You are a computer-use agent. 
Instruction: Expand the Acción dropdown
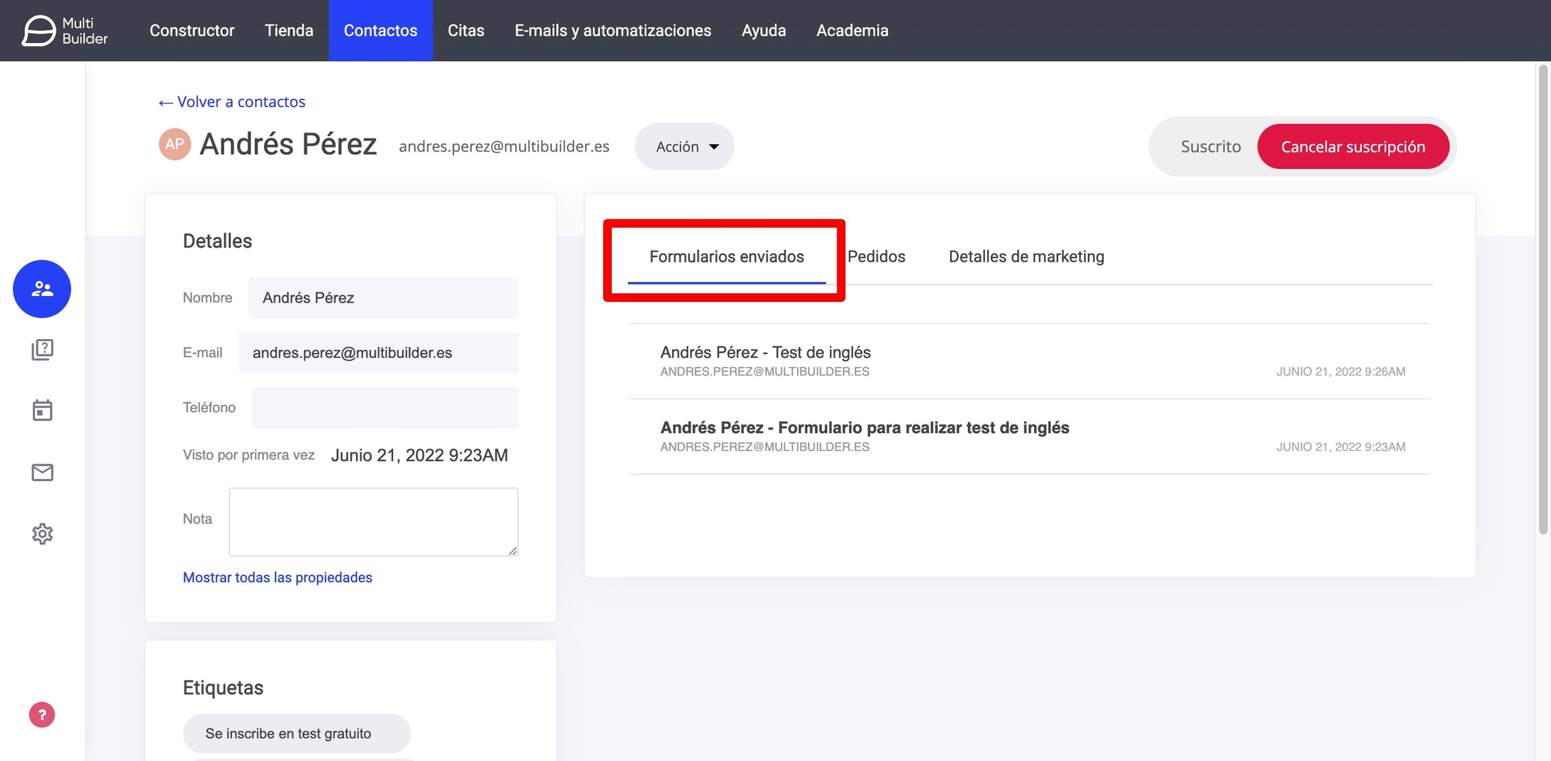(685, 146)
